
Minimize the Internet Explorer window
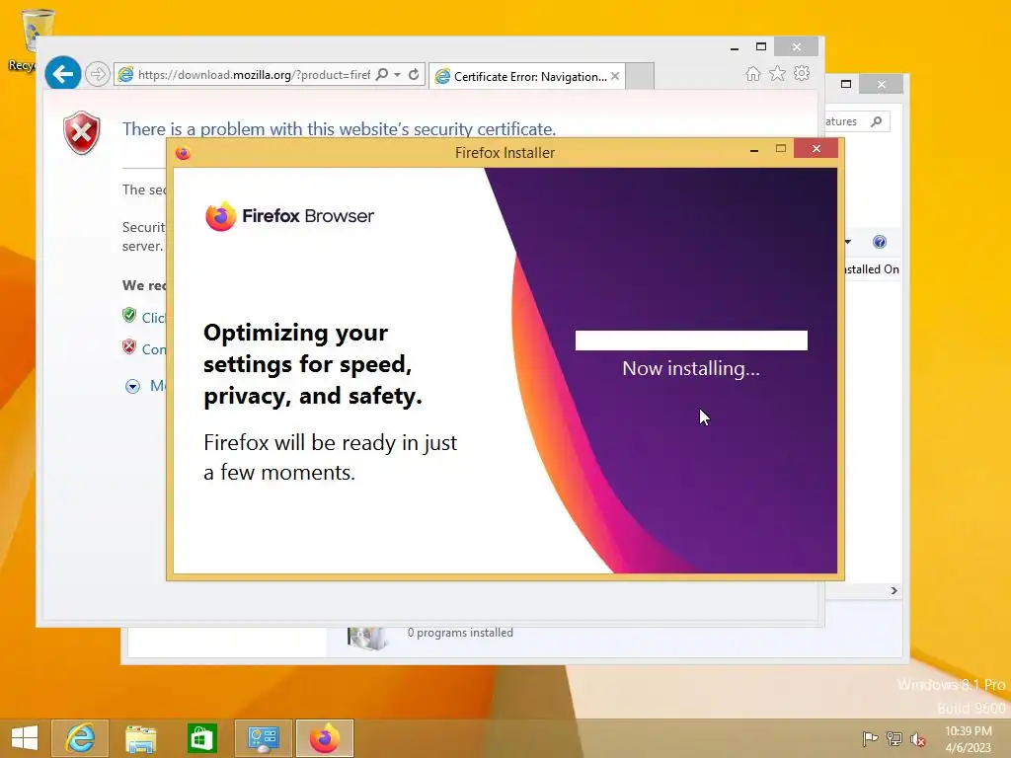tap(735, 47)
